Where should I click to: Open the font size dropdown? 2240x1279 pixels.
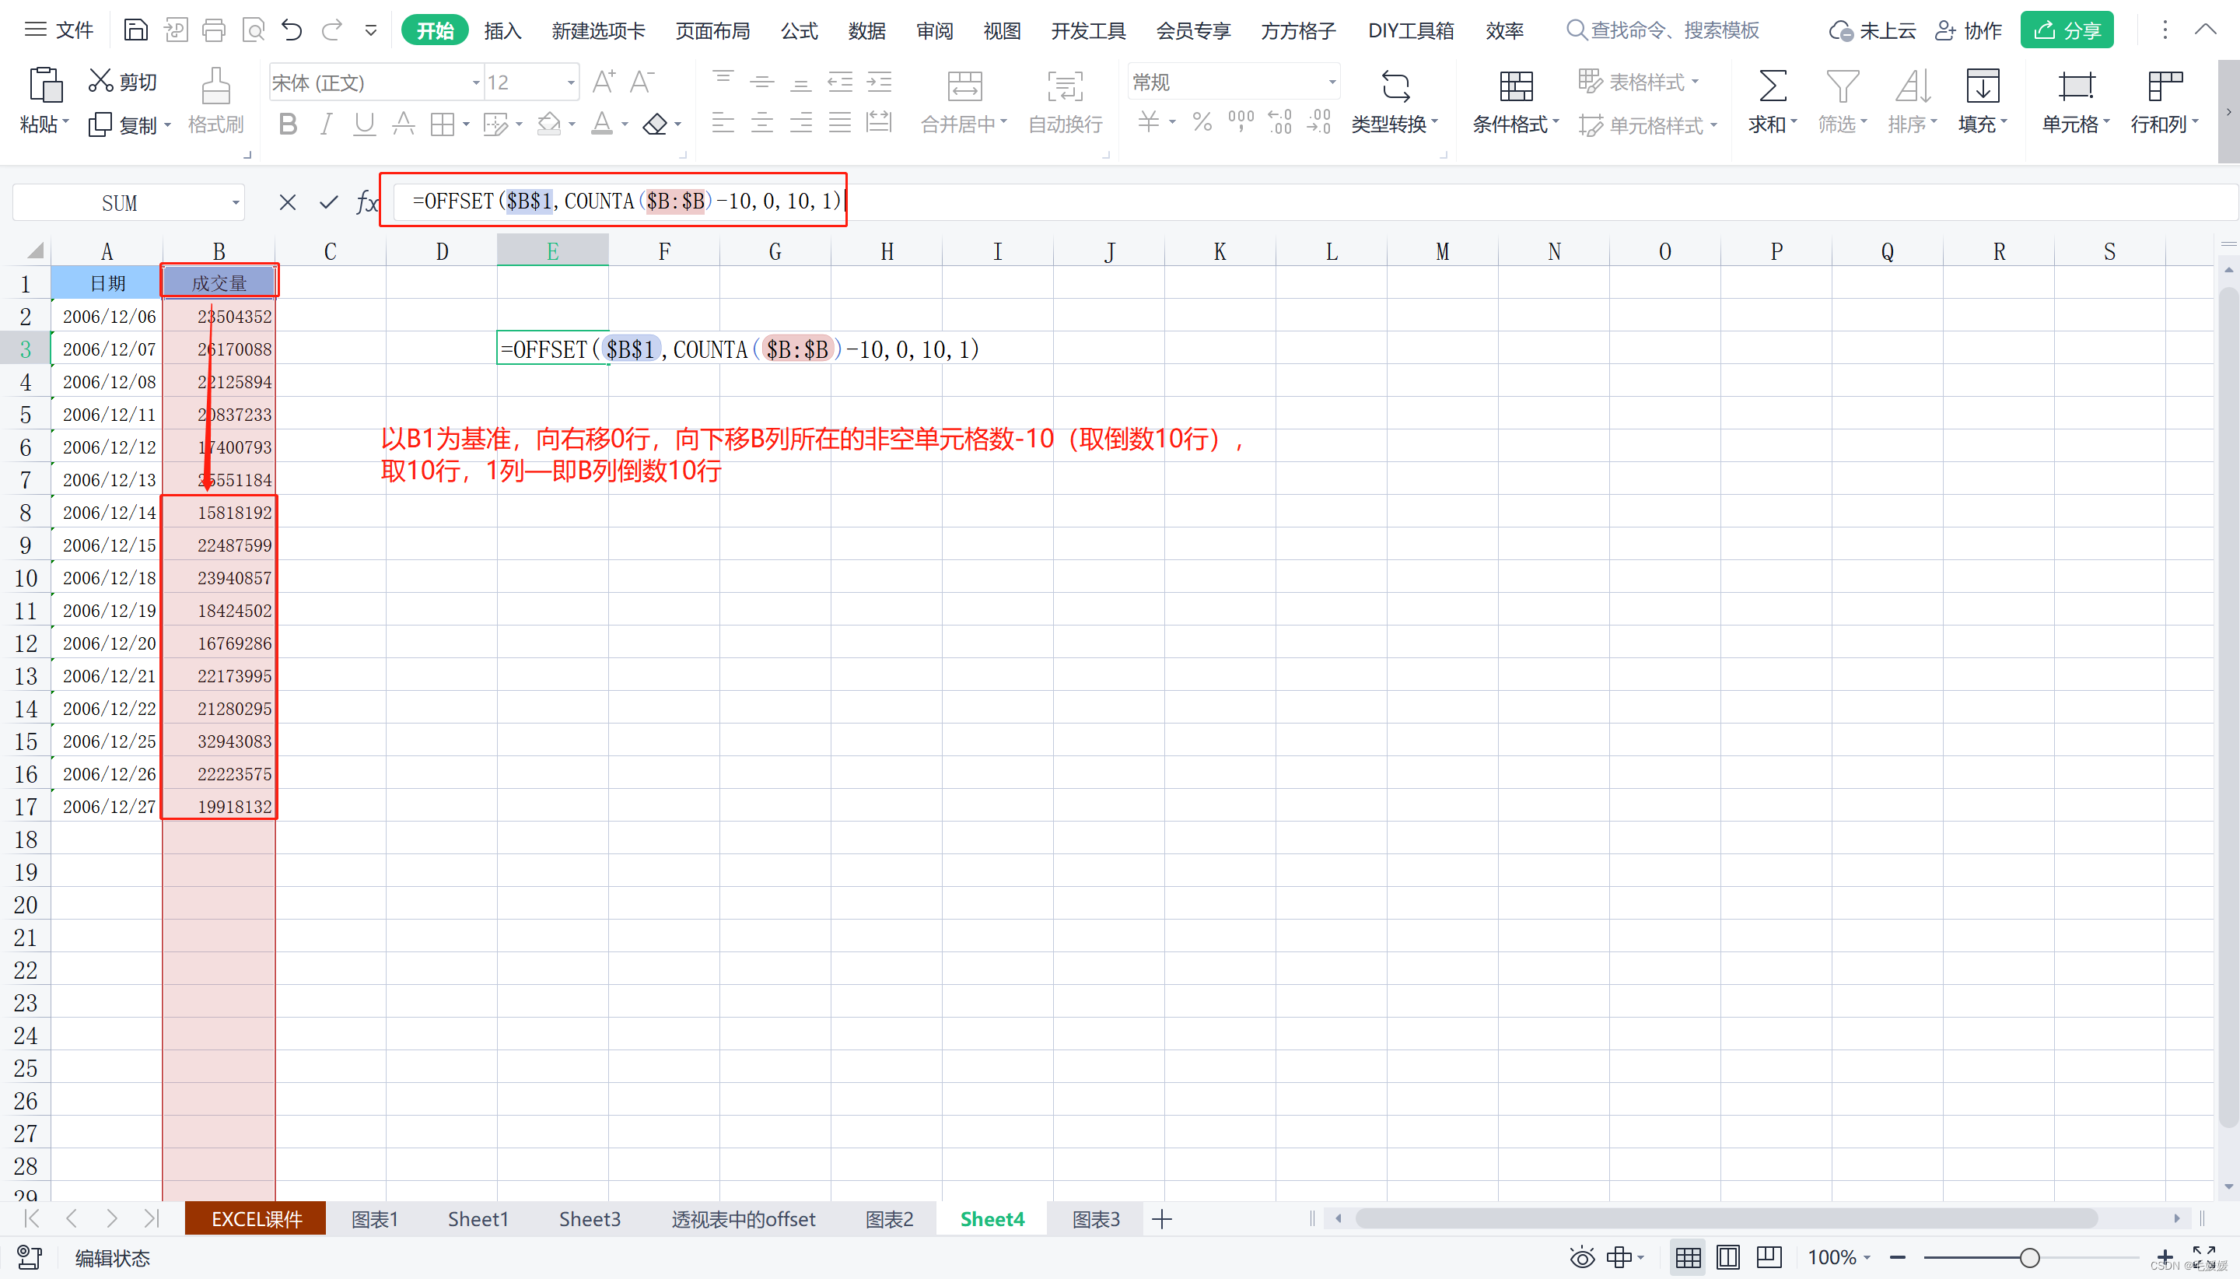pyautogui.click(x=571, y=82)
